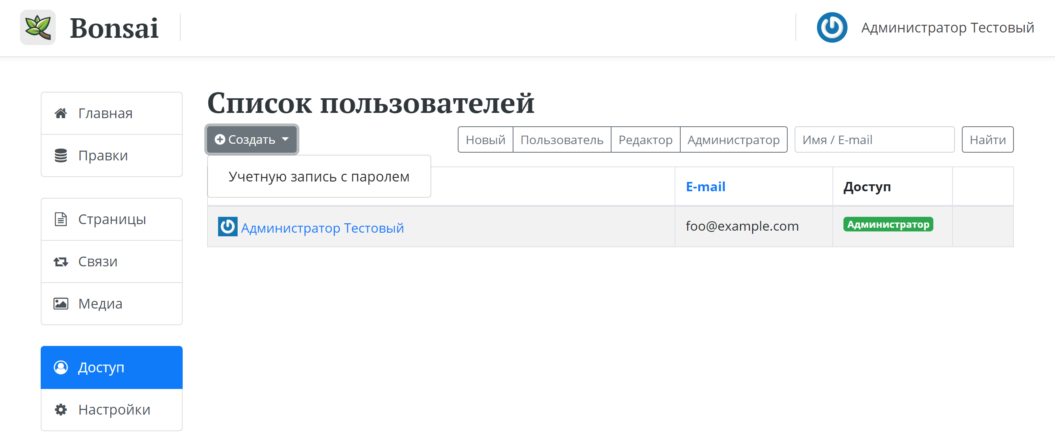Image resolution: width=1055 pixels, height=445 pixels.
Task: Choose Учетную запись с паролем menu entry
Action: [x=319, y=177]
